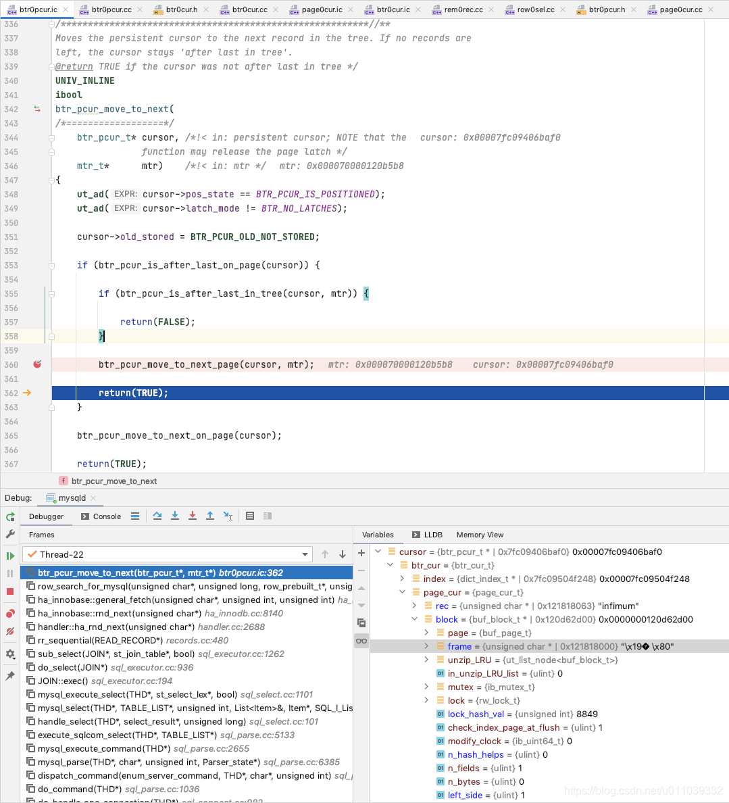Click Duplicate Watch copy icon
This screenshot has width=729, height=803.
tap(361, 623)
